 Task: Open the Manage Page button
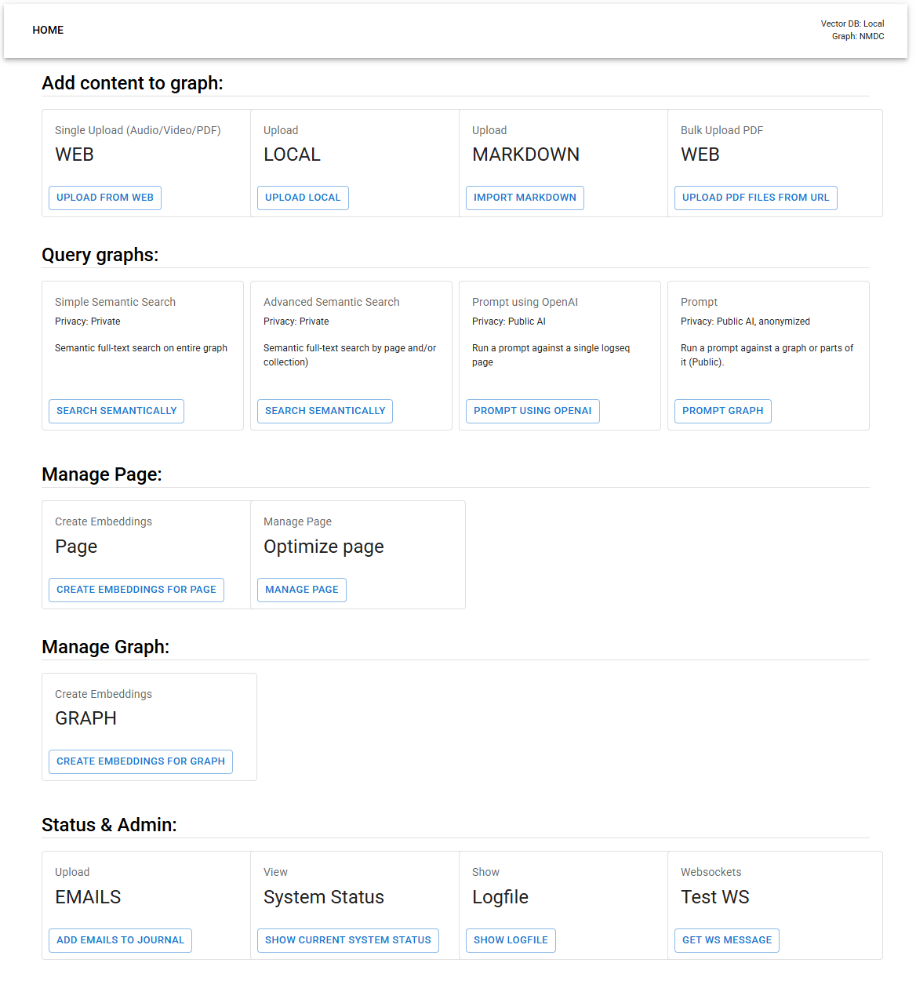pos(302,590)
